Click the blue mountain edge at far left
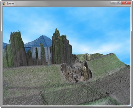Image resolution: width=133 pixels, height=108 pixels. 6,45
